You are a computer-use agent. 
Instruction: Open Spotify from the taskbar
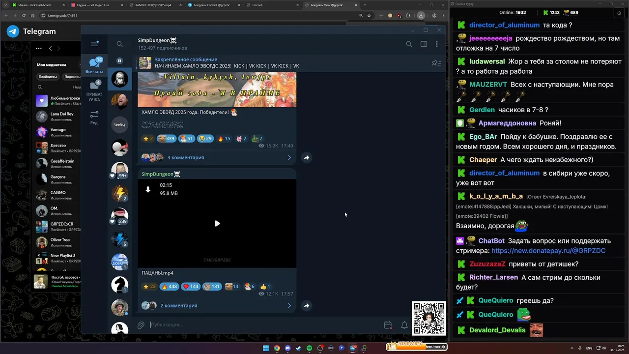[309, 348]
